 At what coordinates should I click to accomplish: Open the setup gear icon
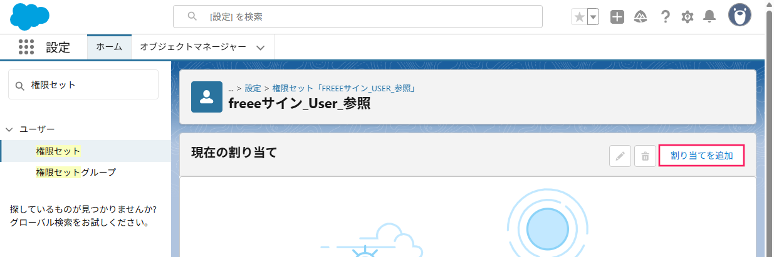[x=688, y=17]
